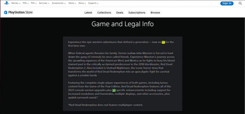Image resolution: width=245 pixels, height=114 pixels.
Task: Expand the Accessories dropdown menu
Action: pyautogui.click(x=59, y=3)
